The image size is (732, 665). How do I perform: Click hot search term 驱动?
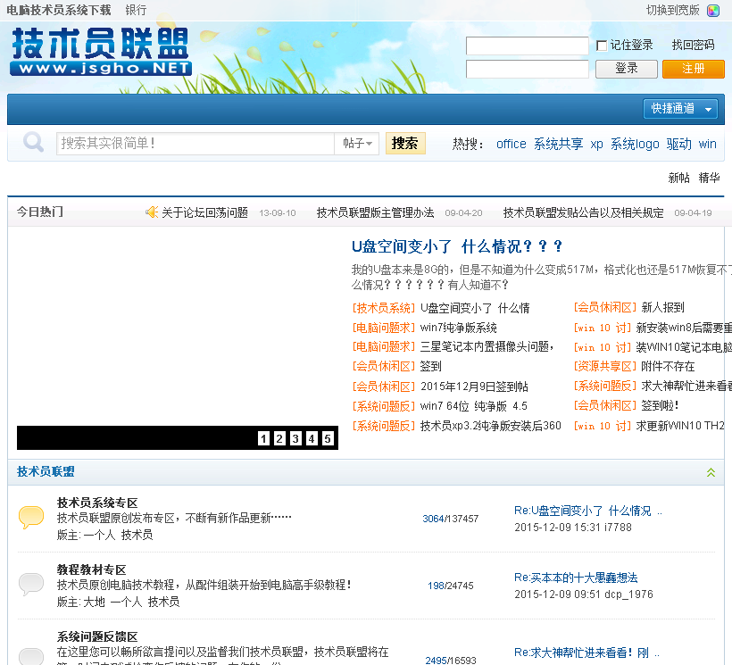678,144
